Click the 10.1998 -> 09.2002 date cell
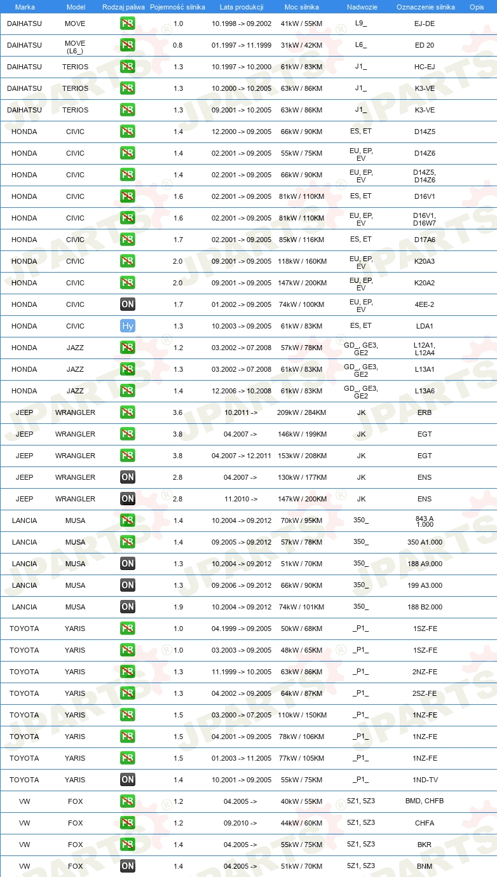 pyautogui.click(x=242, y=24)
